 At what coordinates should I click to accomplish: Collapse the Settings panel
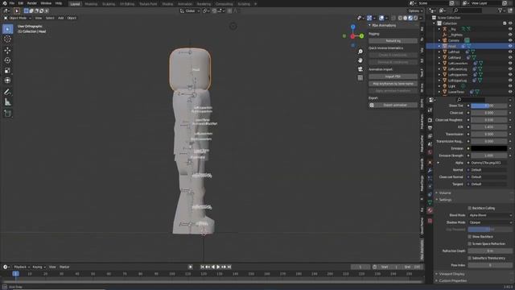pyautogui.click(x=445, y=200)
